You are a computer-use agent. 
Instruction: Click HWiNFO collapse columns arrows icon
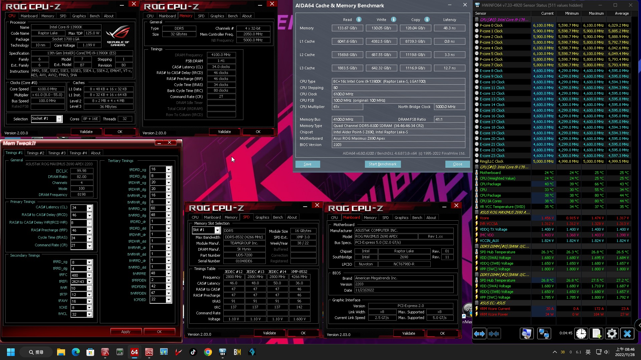(494, 334)
